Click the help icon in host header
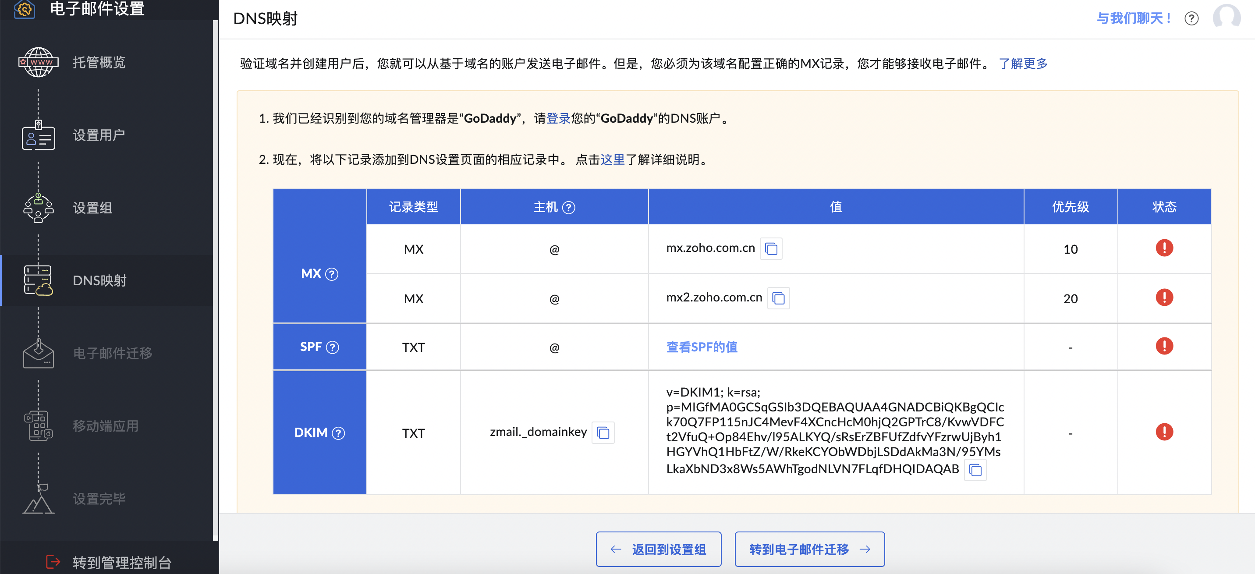 click(568, 208)
